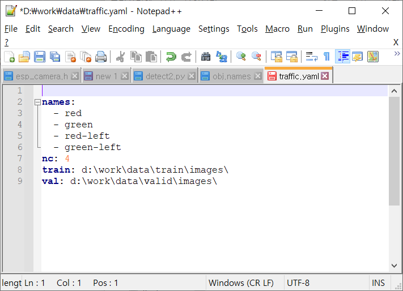This screenshot has width=403, height=291.
Task: Toggle synchronize horizontal scrolling icon
Action: [x=292, y=57]
